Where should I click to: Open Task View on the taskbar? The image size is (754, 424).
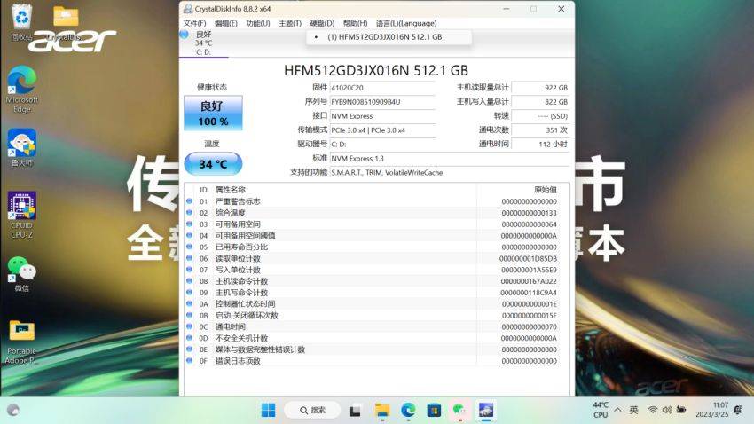355,411
